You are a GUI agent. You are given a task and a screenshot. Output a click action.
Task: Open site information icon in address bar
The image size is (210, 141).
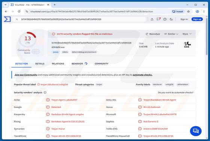point(27,12)
